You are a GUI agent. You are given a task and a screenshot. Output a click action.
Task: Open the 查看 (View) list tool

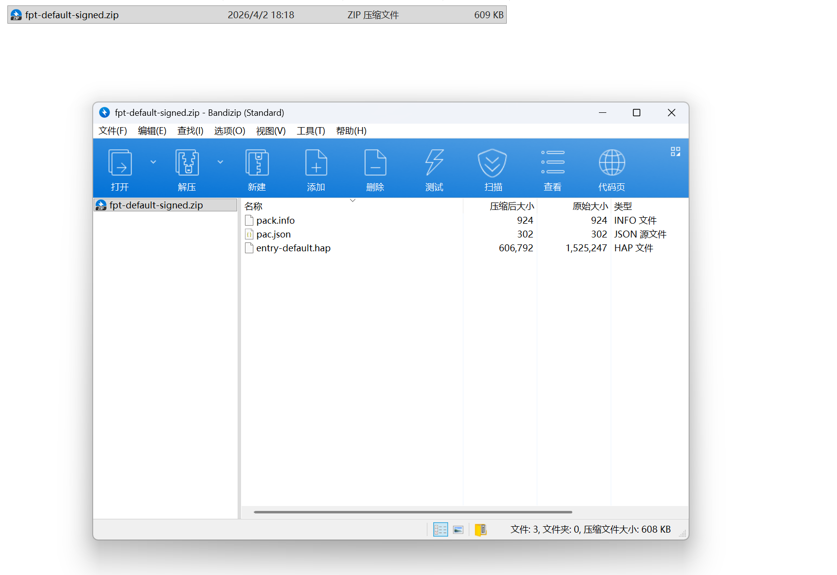[553, 163]
